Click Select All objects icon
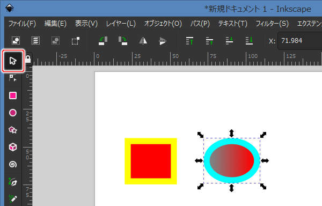322x206 pixels. tap(16, 41)
